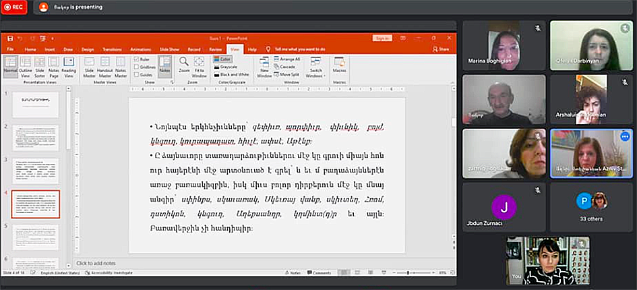Open the Slide Master view
637x290 pixels.
coord(90,65)
